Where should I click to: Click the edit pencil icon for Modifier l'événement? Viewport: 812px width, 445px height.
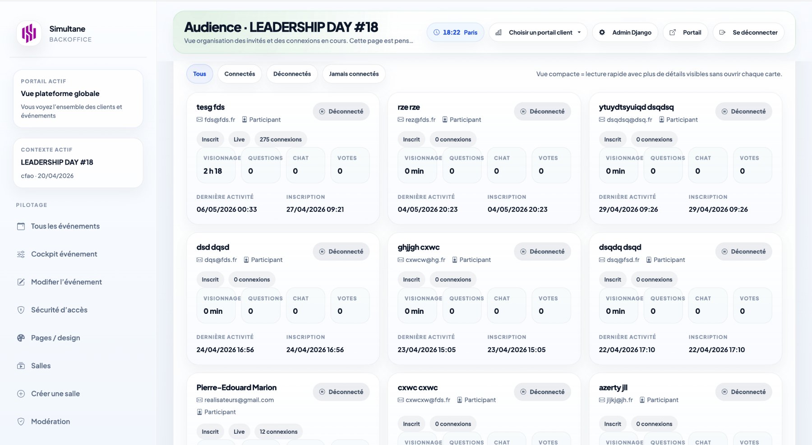click(x=21, y=282)
